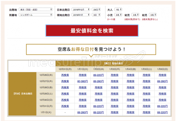Viewport: 177px width, 121px height.
Task: Click 再検索 for 12月26日 departure, 1月1日 return
Action: pos(83,75)
